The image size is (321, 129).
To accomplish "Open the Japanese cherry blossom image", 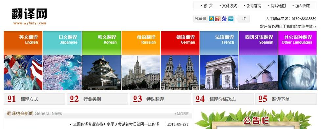I will pos(62,73).
